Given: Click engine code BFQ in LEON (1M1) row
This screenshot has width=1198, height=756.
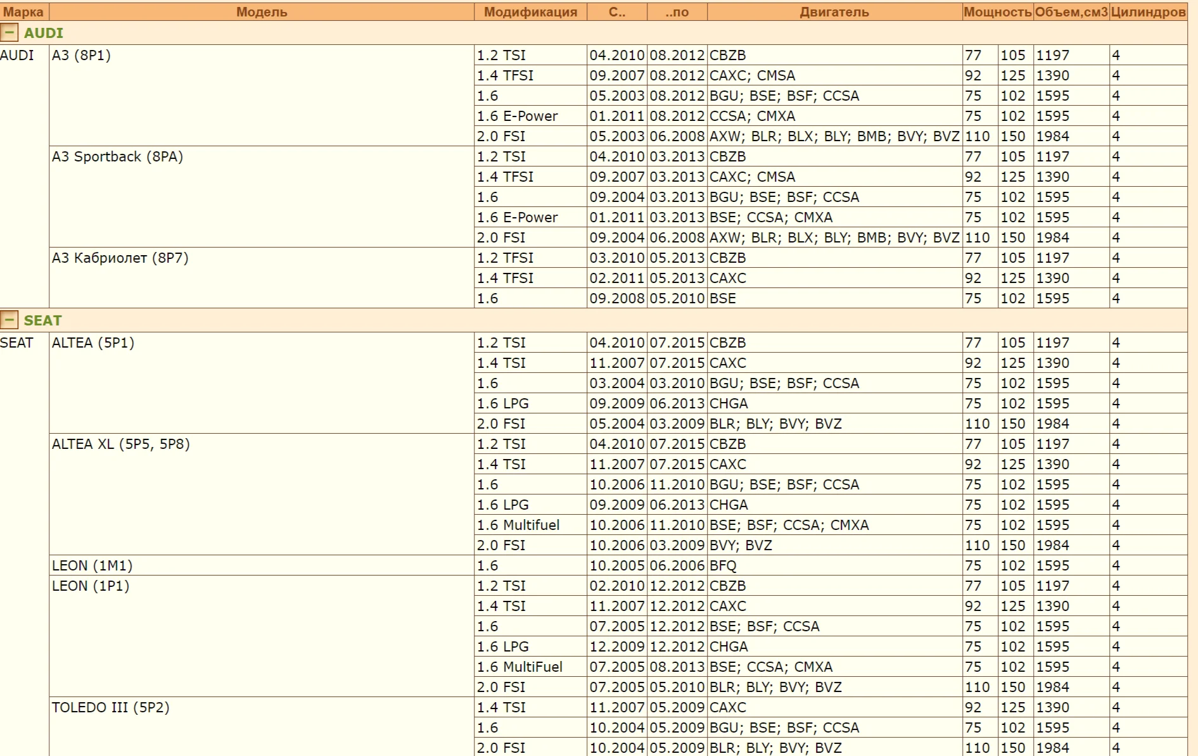Looking at the screenshot, I should click(834, 565).
